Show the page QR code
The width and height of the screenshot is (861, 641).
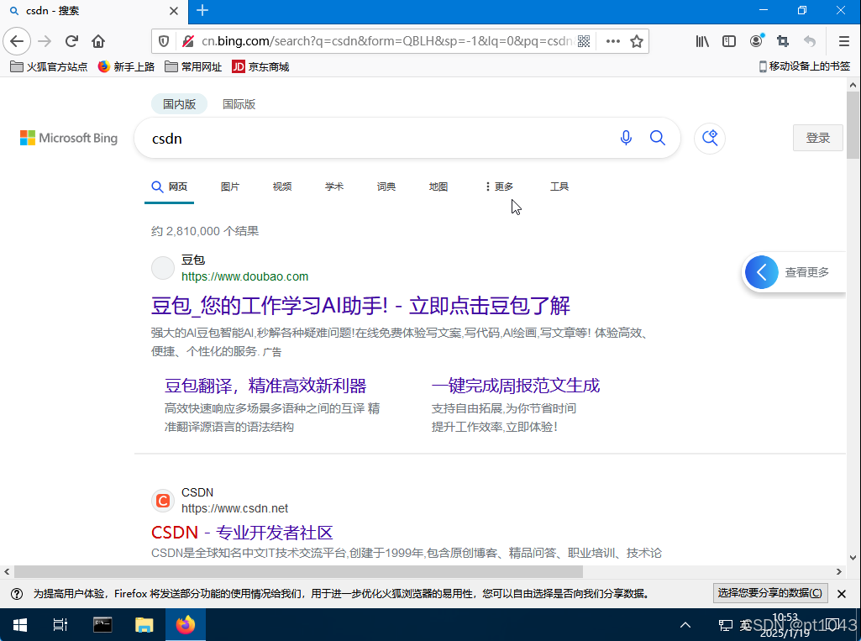(x=584, y=41)
